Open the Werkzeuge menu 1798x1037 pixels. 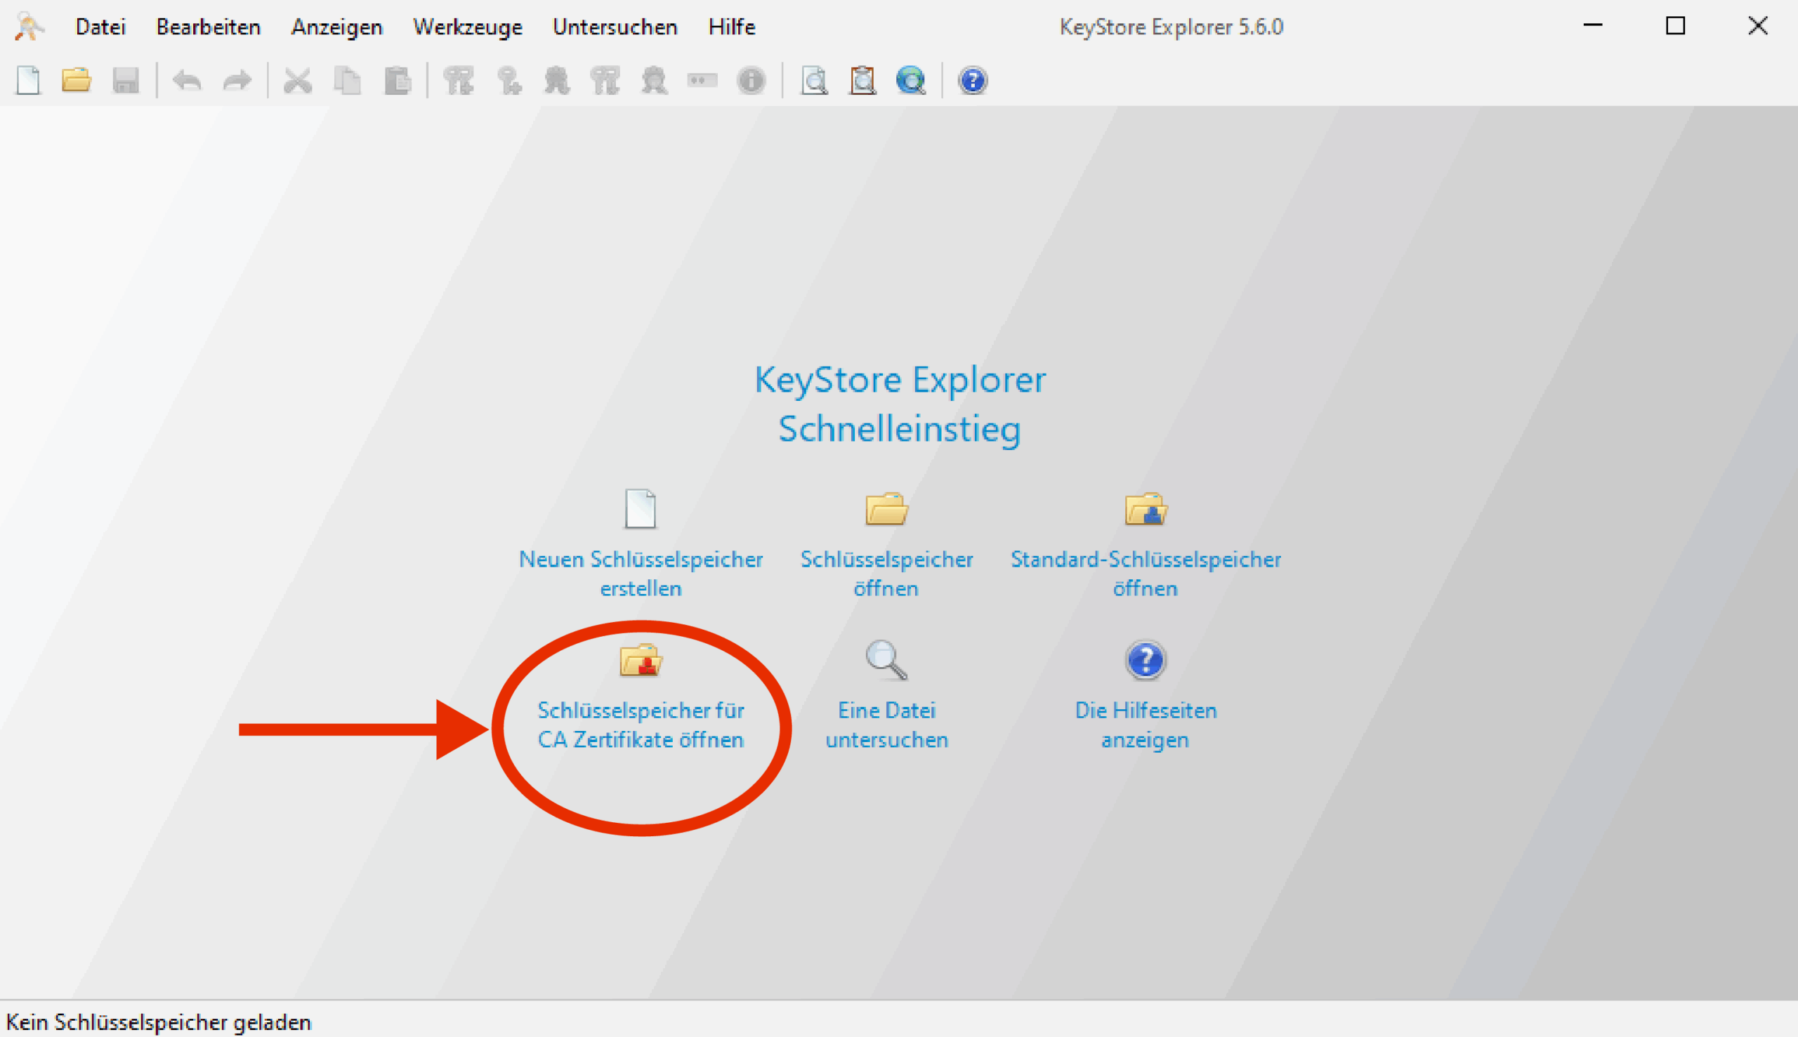tap(467, 27)
